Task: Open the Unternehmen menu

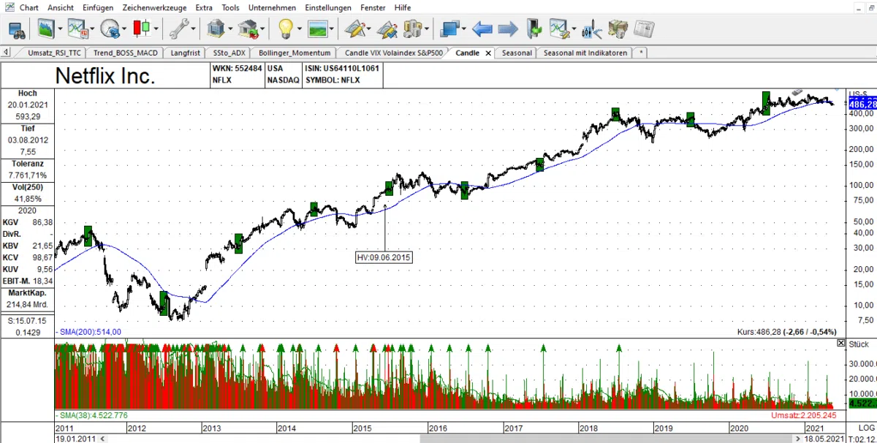Action: coord(272,7)
